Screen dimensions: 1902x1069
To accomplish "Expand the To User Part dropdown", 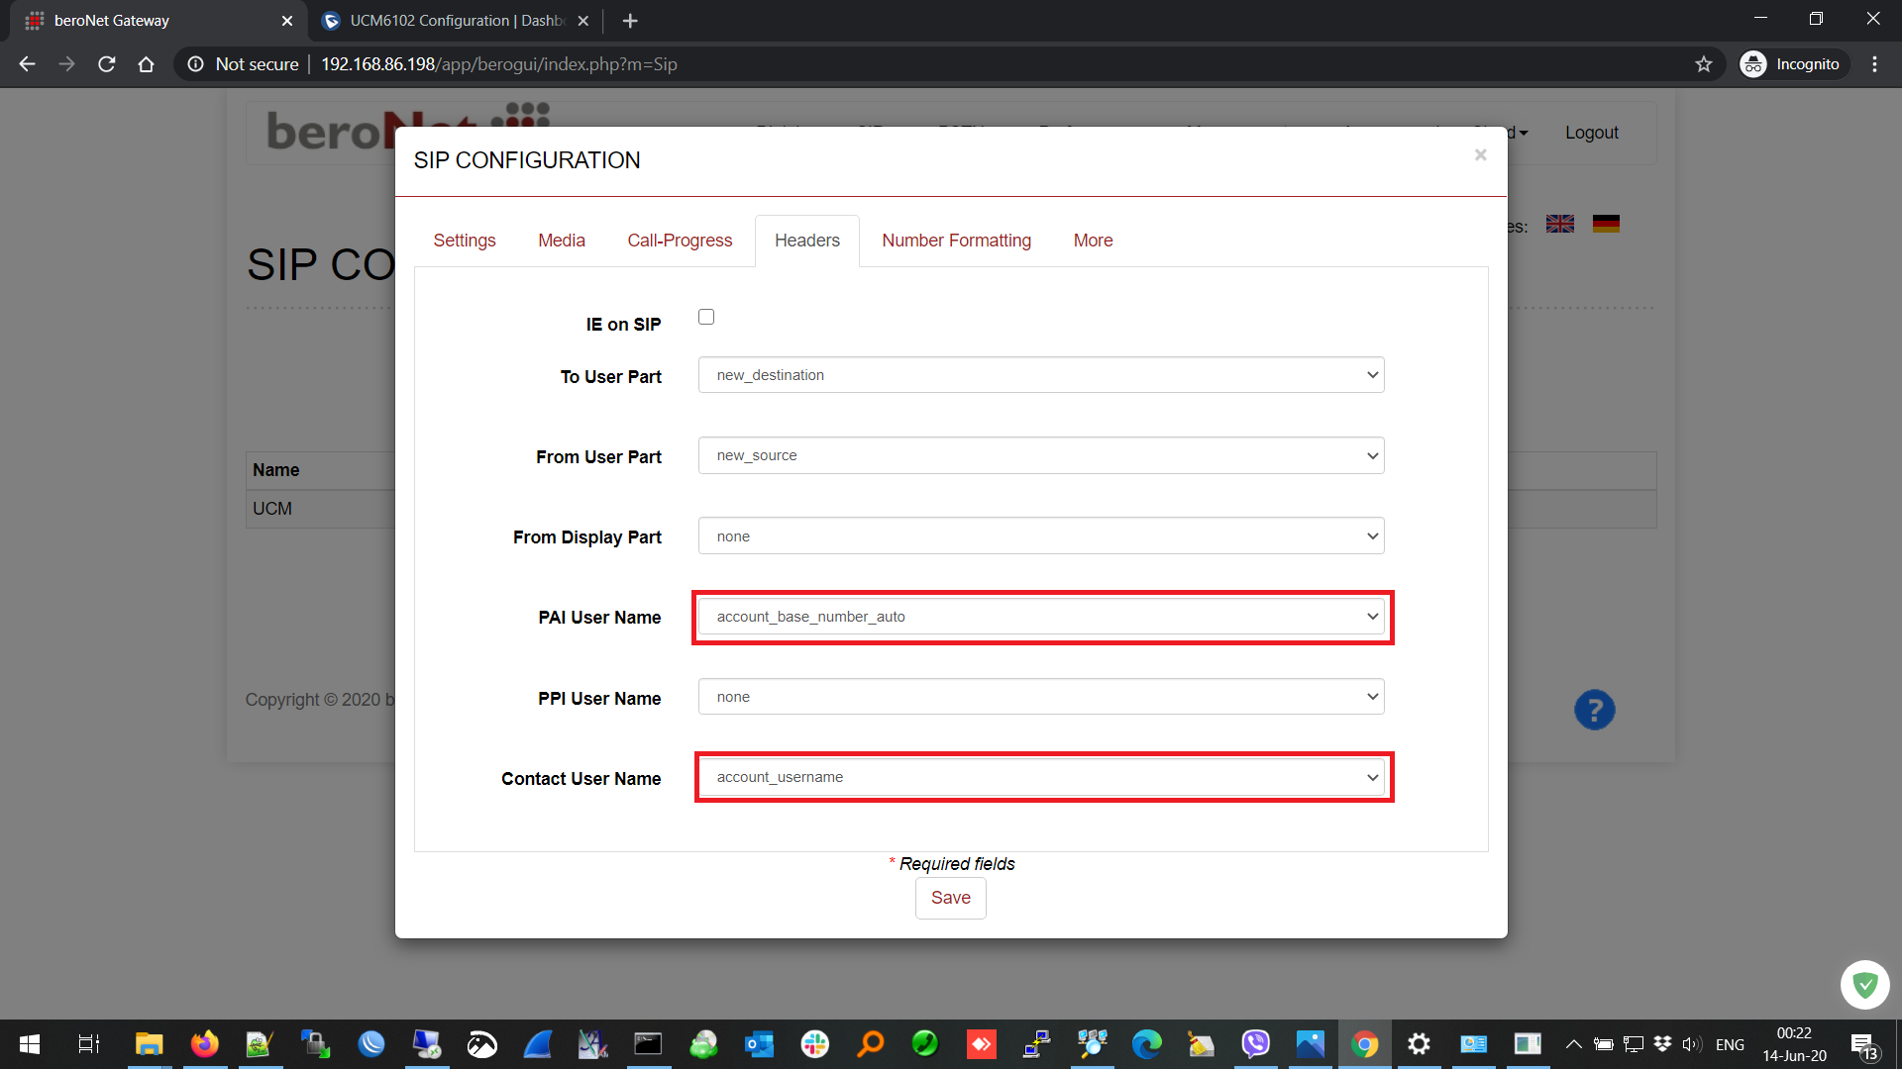I will click(x=1040, y=375).
